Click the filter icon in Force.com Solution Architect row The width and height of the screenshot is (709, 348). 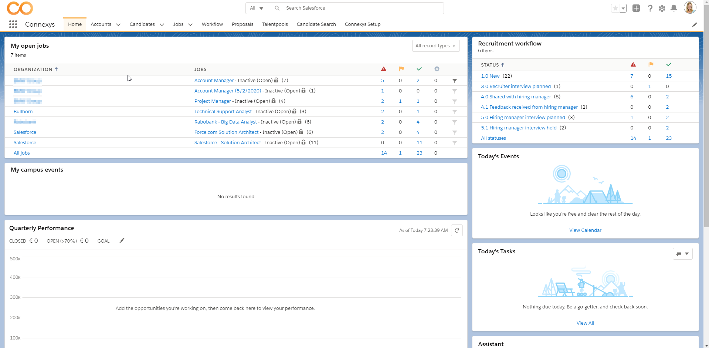tap(455, 132)
